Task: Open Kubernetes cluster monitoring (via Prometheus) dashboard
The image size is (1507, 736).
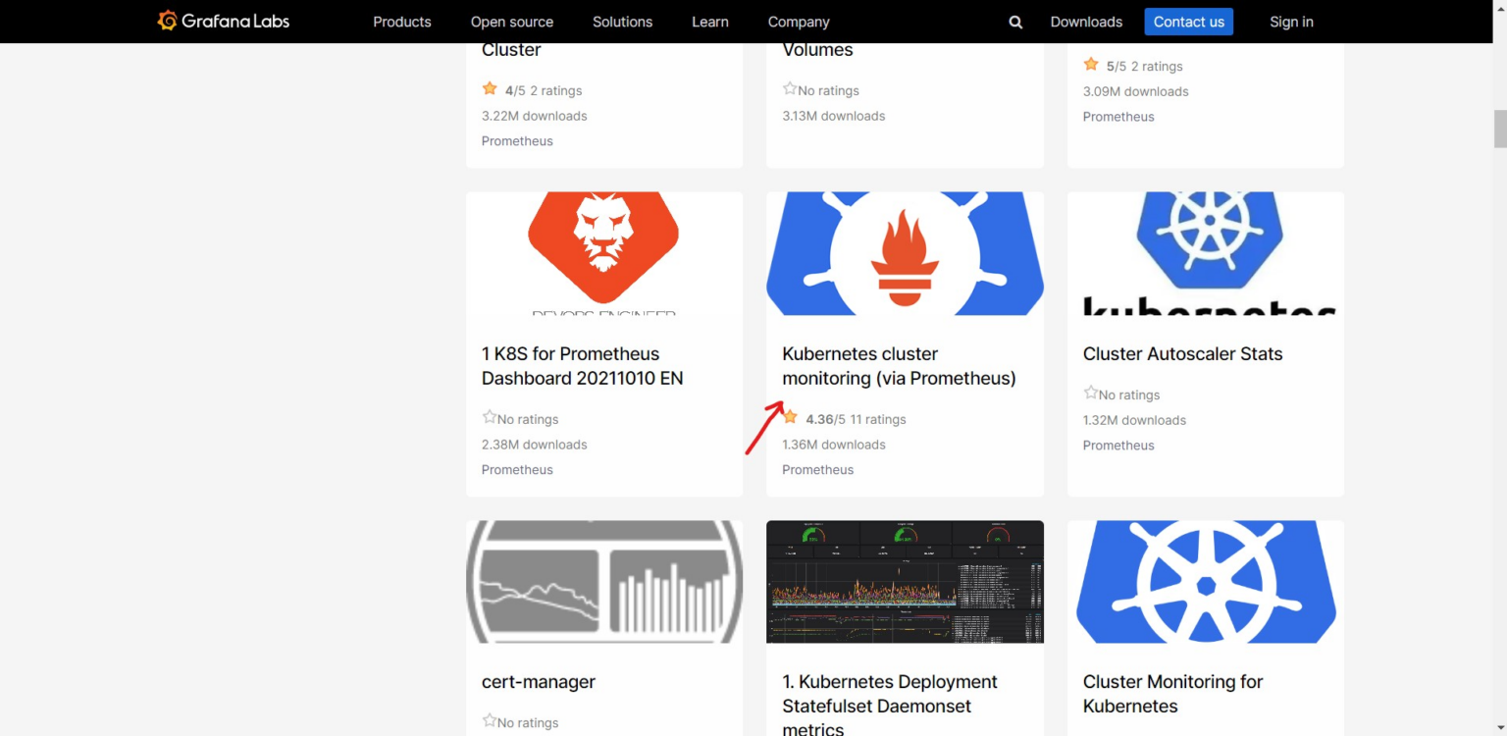Action: click(899, 365)
